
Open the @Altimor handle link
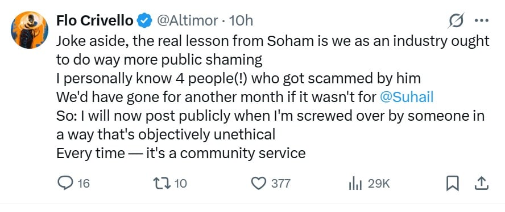[x=187, y=21]
